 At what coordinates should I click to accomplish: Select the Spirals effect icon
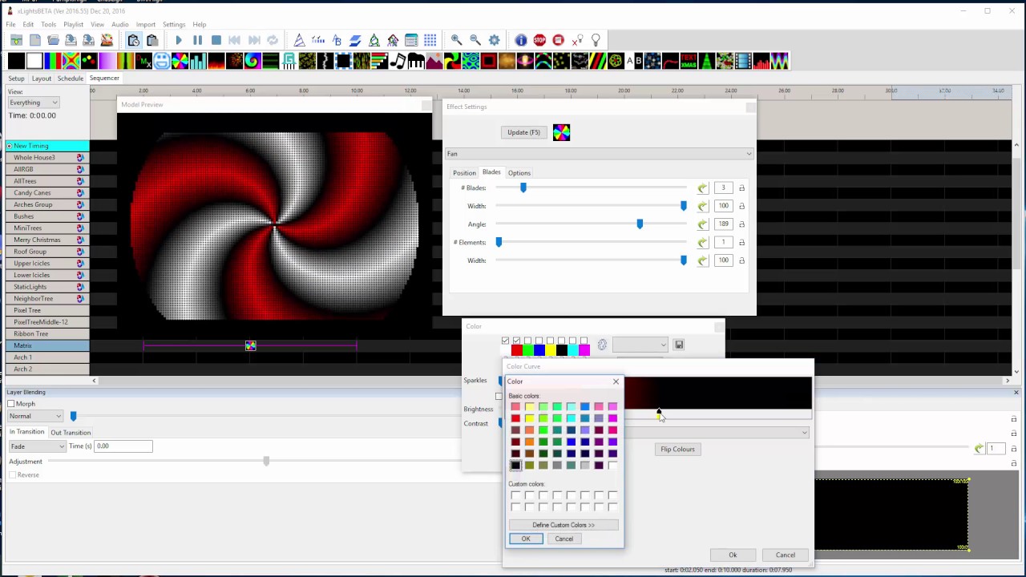(x=252, y=62)
